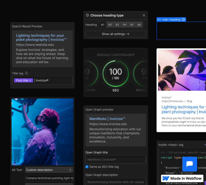Toggle Same as SEO title tag checkbox

tap(87, 167)
